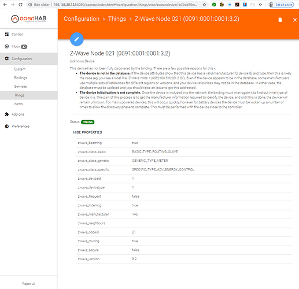The width and height of the screenshot is (299, 289).
Task: Bookmark page with the star icon
Action: (204, 5)
